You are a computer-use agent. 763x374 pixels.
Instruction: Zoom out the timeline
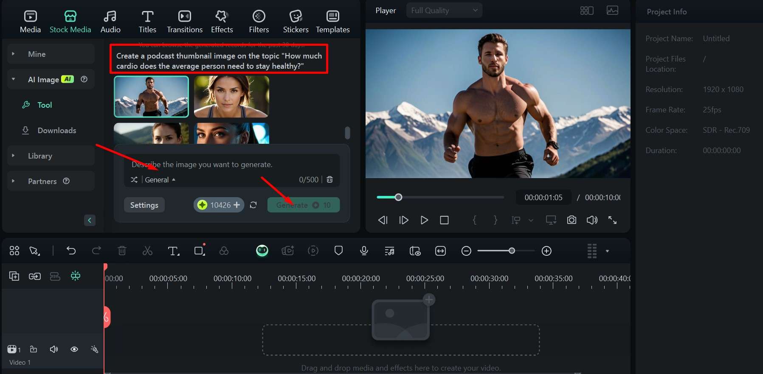coord(466,251)
